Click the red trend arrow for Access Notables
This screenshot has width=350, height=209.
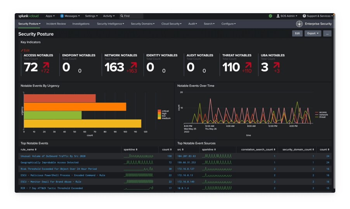45,65
